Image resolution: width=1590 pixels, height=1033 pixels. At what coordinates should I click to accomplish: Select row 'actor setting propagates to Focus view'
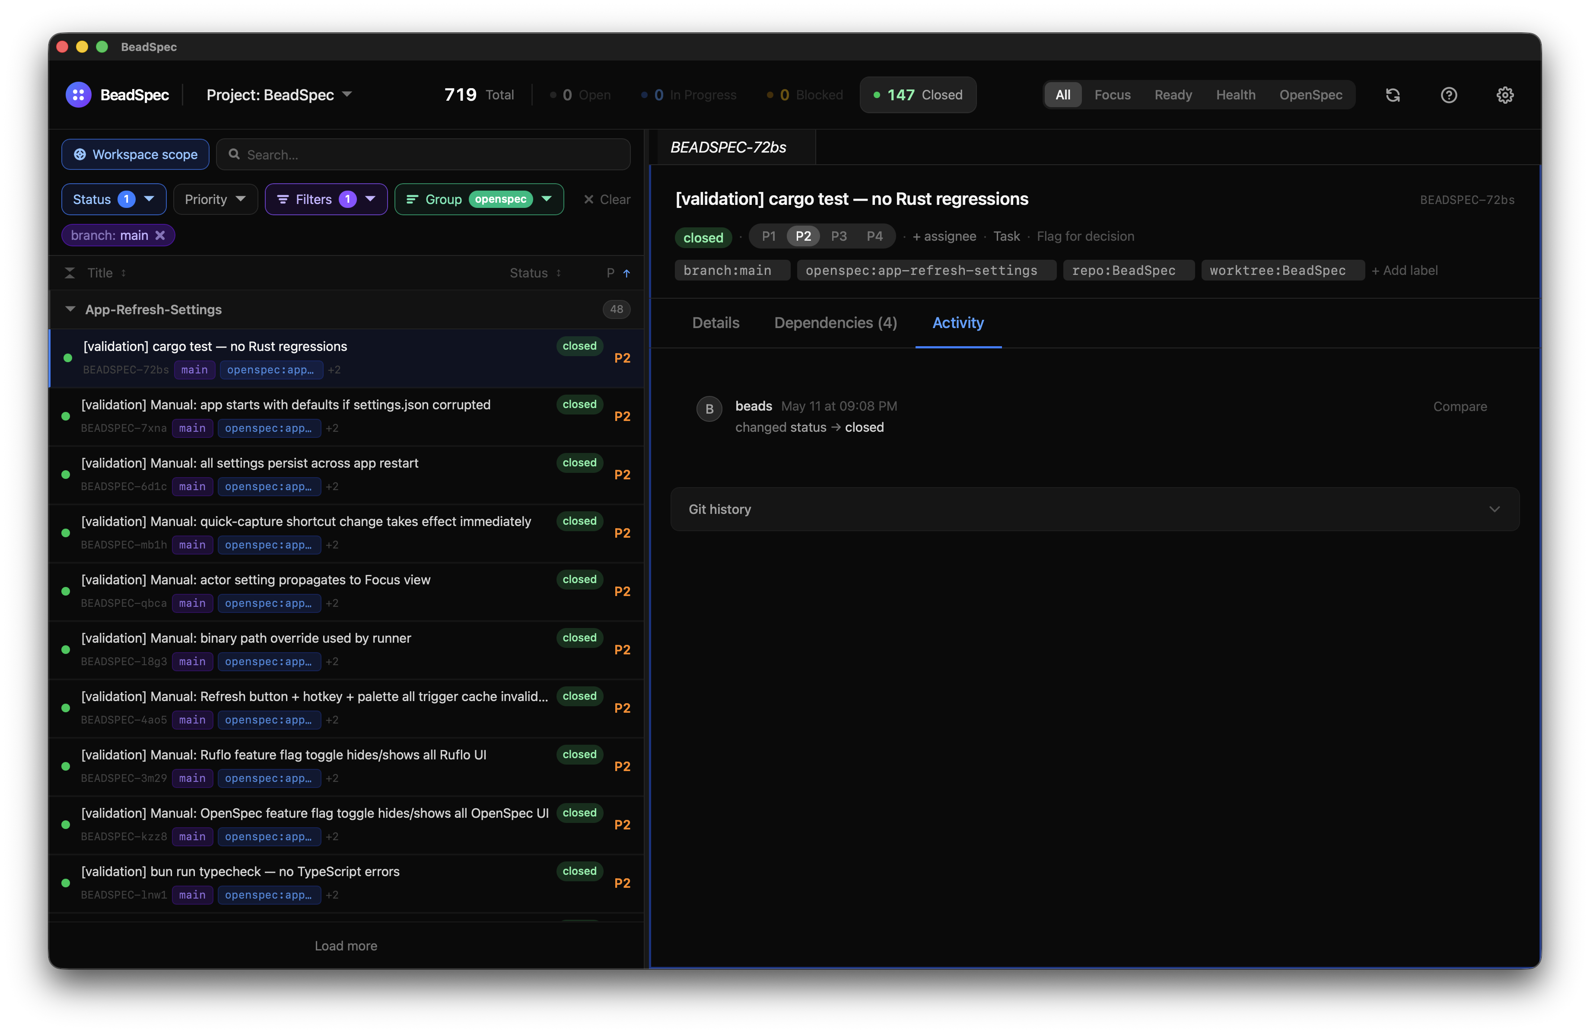coord(346,591)
